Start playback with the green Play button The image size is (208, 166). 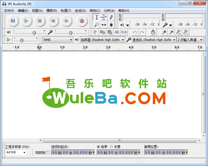point(26,21)
